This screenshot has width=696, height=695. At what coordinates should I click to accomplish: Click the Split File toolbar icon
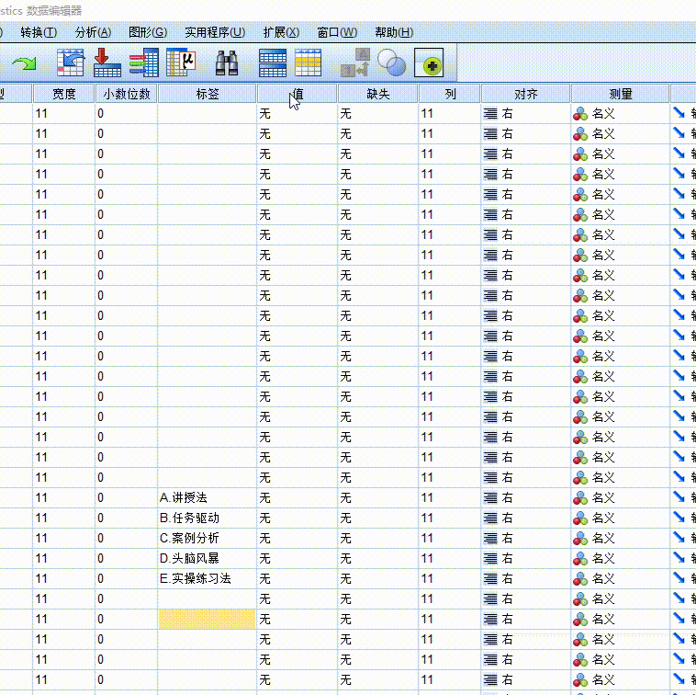point(273,63)
